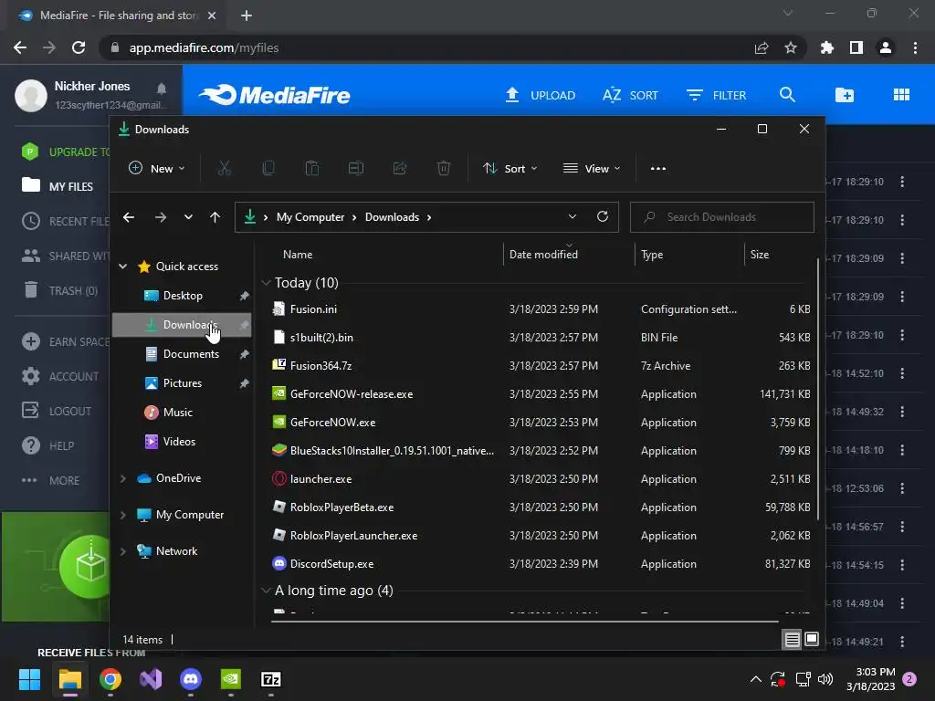Image resolution: width=935 pixels, height=701 pixels.
Task: Collapse the Today (10) group
Action: tap(266, 283)
